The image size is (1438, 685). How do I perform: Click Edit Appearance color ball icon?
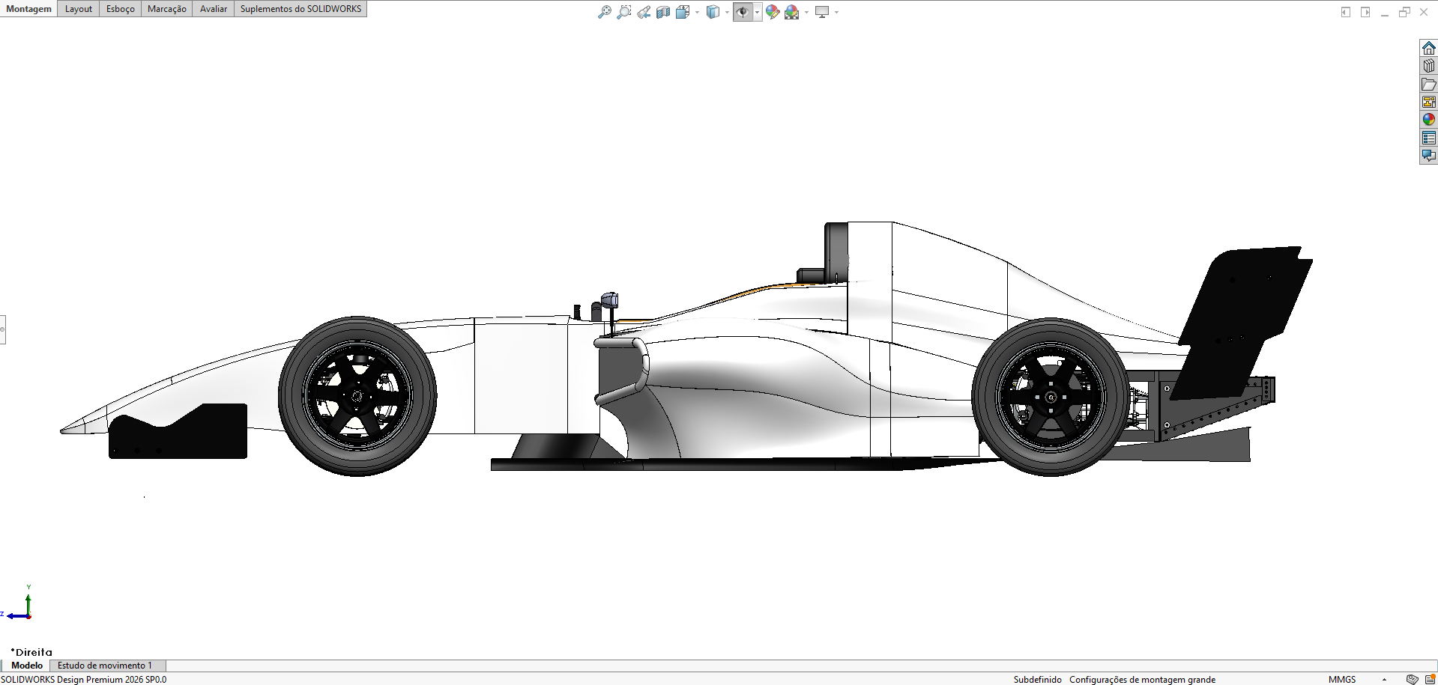click(x=773, y=12)
